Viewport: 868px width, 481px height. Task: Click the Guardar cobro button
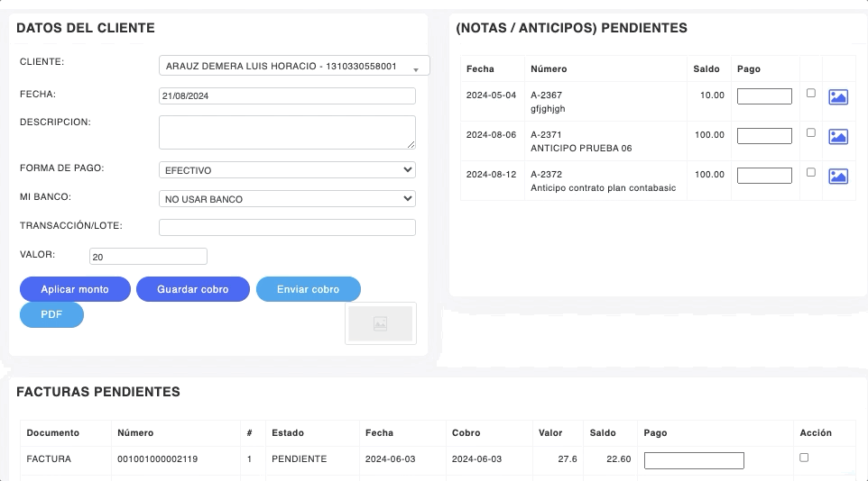click(x=192, y=289)
